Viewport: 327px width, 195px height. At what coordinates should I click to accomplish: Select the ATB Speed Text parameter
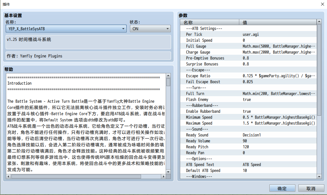point(248,165)
